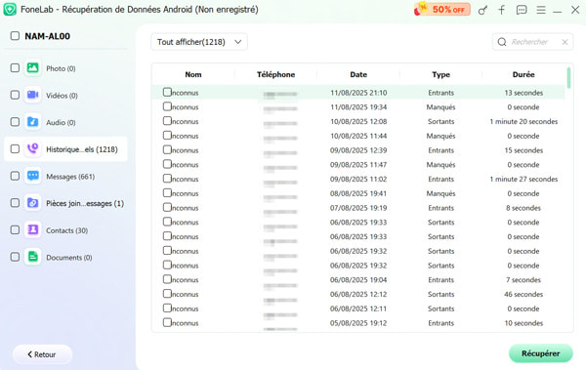Open the Tout afficher(1218) dropdown
Screen dimensions: 586x370
(199, 42)
